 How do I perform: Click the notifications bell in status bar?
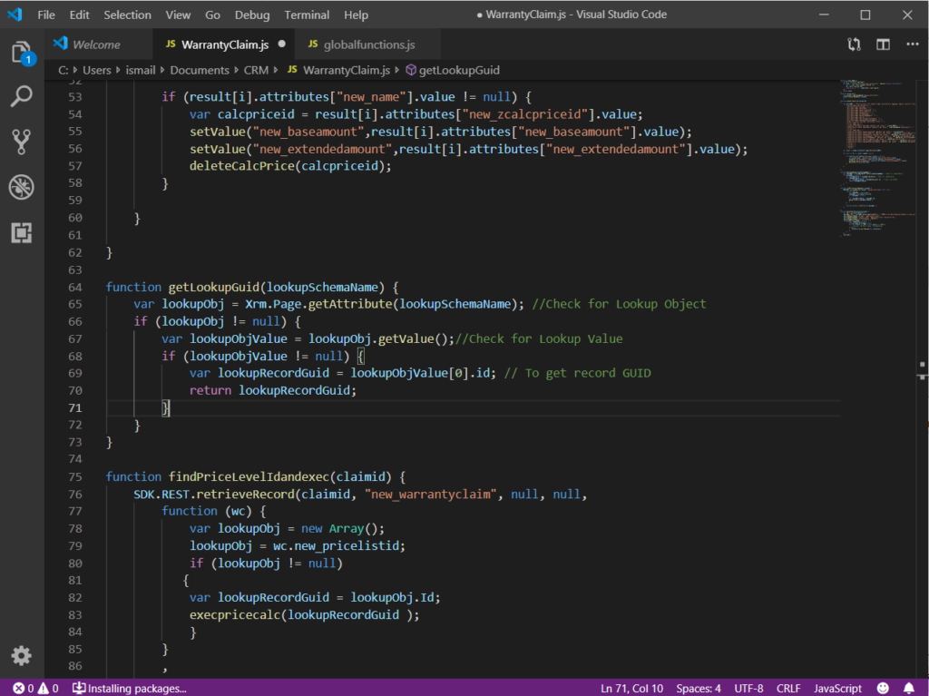[x=909, y=688]
